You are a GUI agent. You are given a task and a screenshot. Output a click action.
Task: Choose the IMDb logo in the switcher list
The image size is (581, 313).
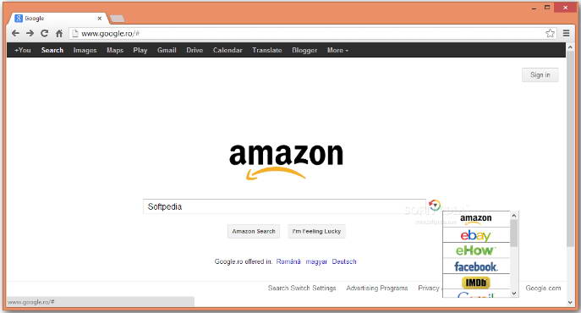click(x=476, y=283)
